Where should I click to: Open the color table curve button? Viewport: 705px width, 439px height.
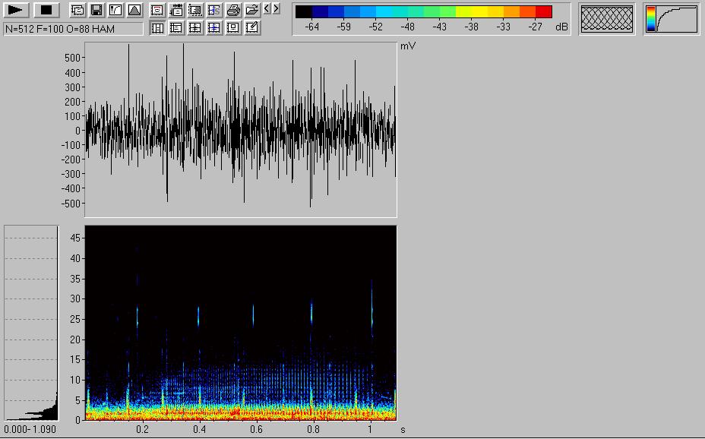(x=672, y=19)
